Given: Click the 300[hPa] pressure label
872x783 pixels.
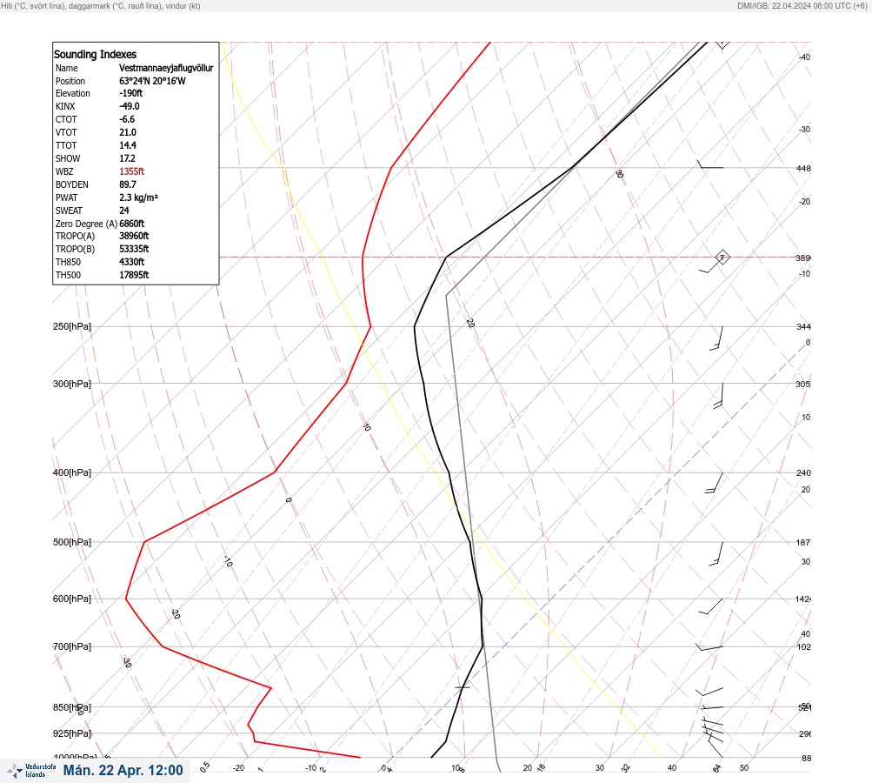Looking at the screenshot, I should pos(72,384).
